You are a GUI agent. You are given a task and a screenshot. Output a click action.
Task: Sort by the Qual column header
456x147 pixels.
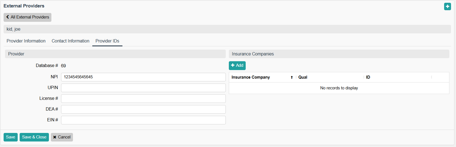point(303,77)
